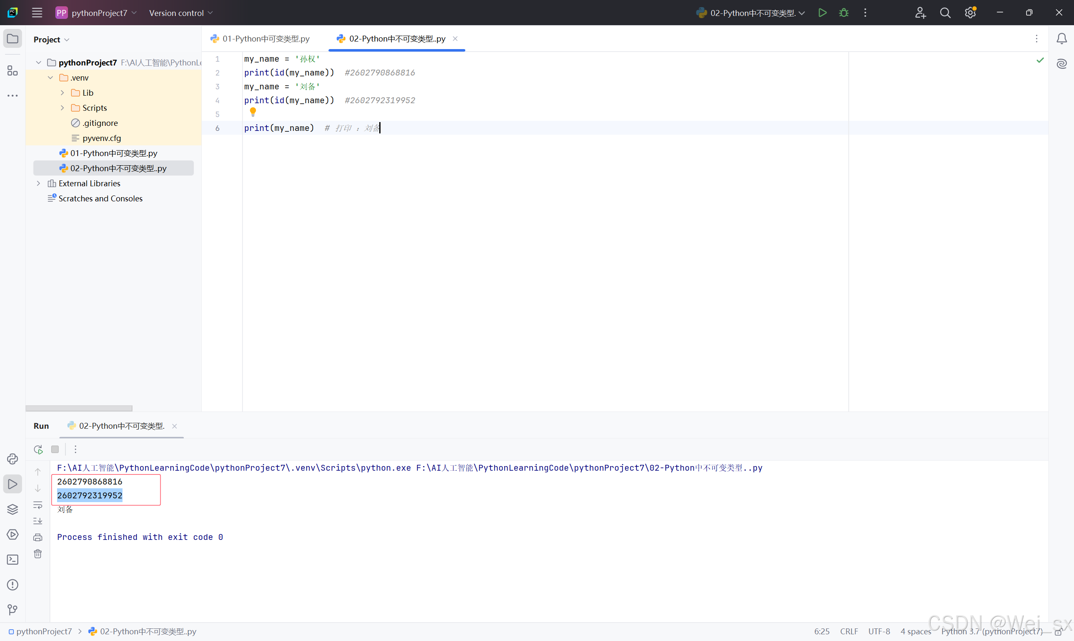Open Search Everywhere with the magnifier icon
This screenshot has width=1074, height=641.
click(x=946, y=13)
